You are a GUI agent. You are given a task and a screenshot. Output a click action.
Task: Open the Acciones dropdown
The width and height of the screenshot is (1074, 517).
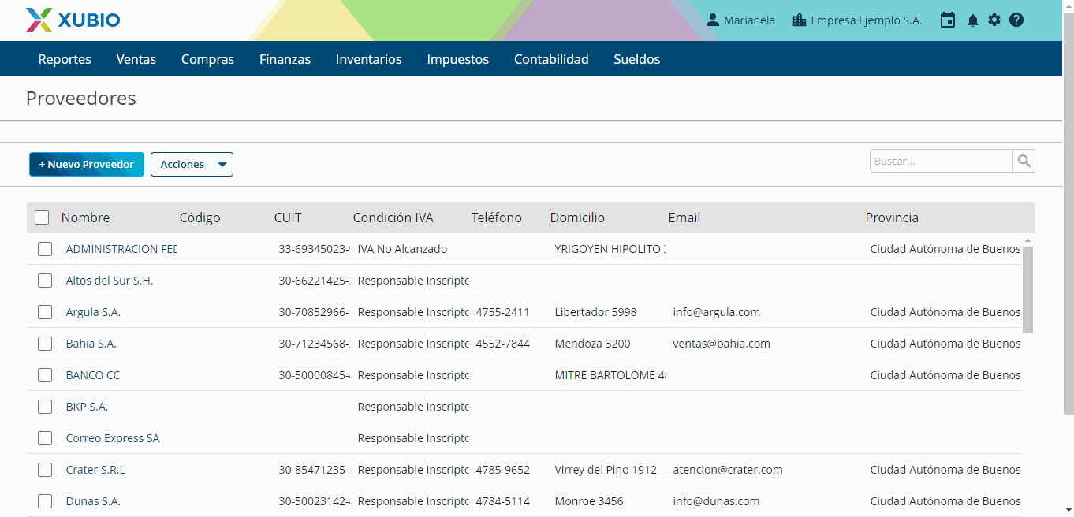[192, 164]
